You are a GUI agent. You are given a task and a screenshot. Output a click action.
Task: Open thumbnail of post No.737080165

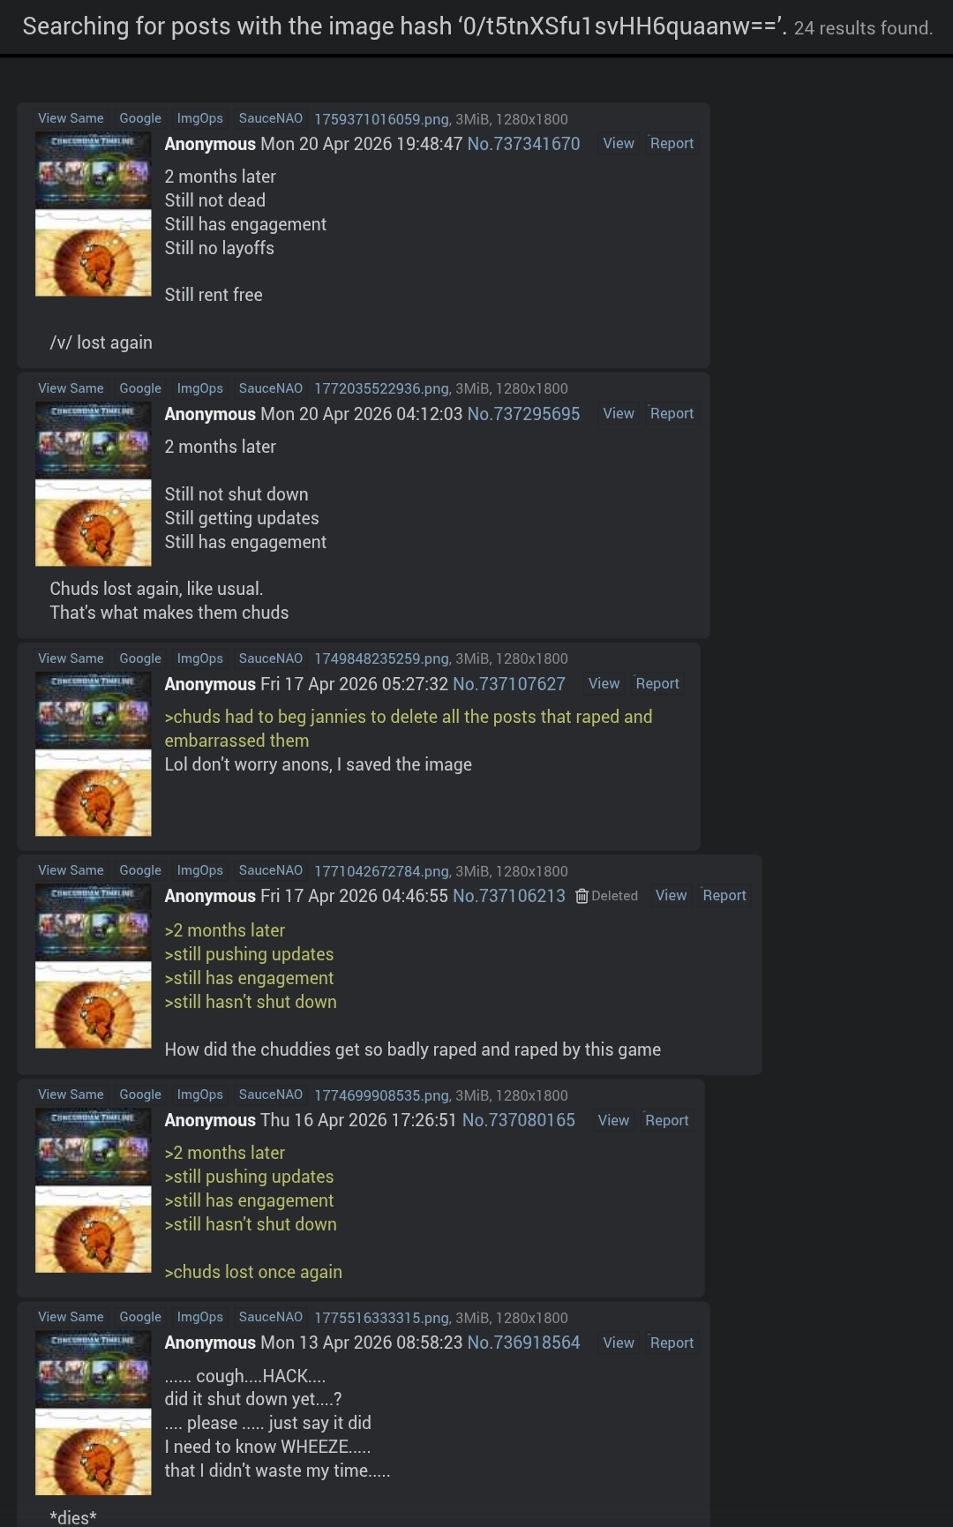[x=94, y=1190]
